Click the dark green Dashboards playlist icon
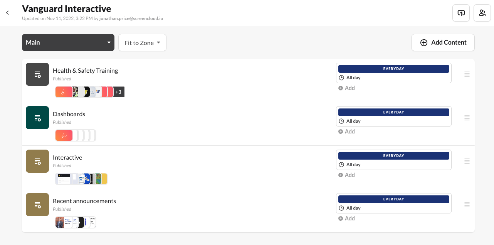 pyautogui.click(x=37, y=118)
